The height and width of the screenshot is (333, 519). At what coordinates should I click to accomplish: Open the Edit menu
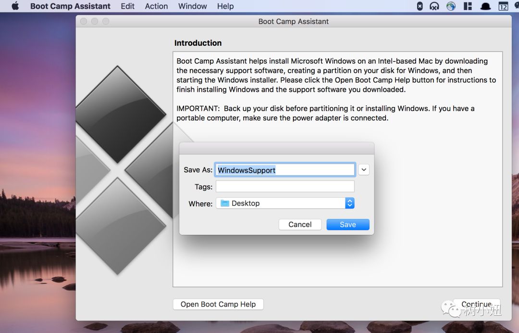point(127,6)
